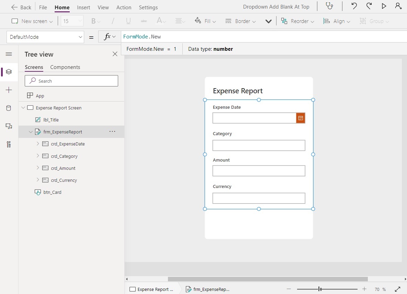Image resolution: width=407 pixels, height=294 pixels.
Task: Open Advanced tools from the left rail
Action: click(x=9, y=144)
